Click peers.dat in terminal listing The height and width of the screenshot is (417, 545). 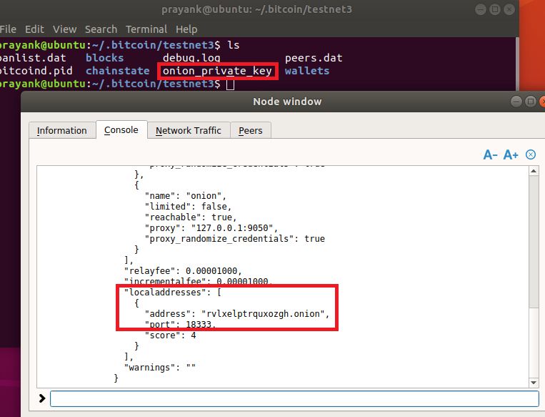tap(314, 58)
